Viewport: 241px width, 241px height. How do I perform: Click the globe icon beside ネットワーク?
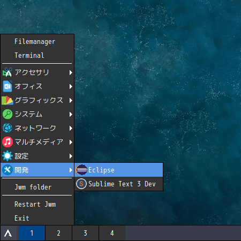tap(7, 128)
